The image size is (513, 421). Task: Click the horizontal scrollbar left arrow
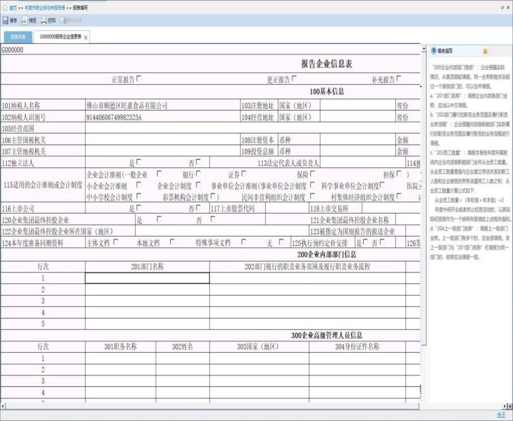point(3,406)
